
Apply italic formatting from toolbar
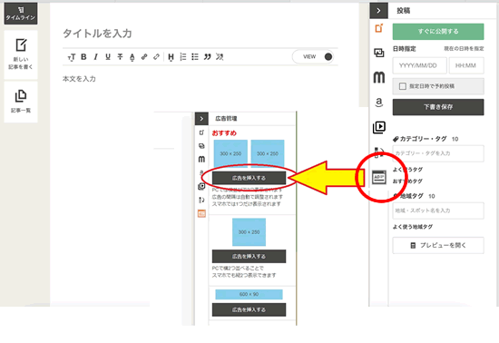(x=95, y=56)
